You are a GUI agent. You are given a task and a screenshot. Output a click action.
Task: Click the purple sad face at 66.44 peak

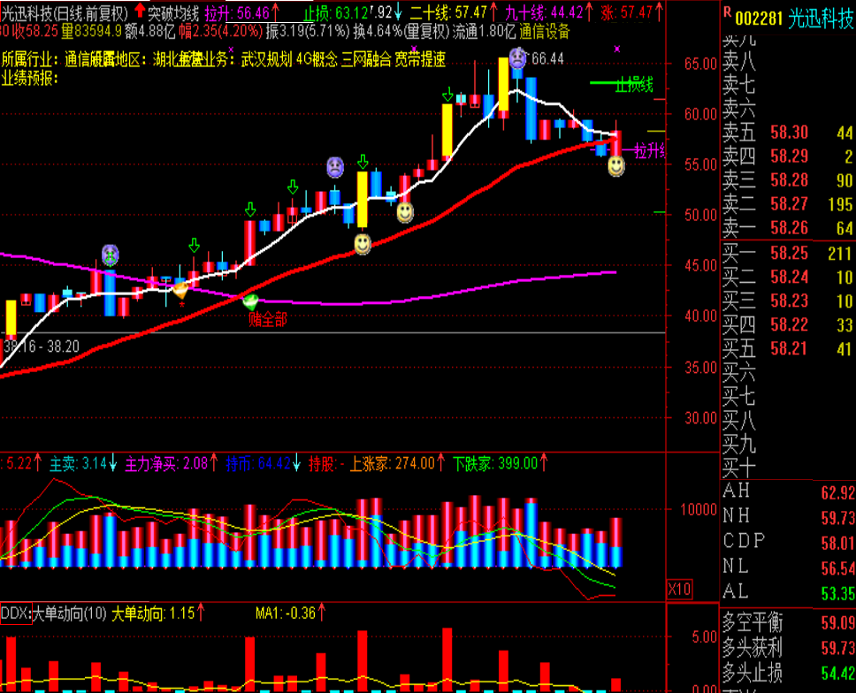517,57
